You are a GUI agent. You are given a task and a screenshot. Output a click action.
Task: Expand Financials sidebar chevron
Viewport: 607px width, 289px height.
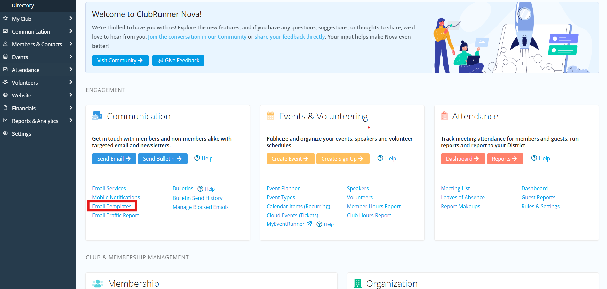point(71,108)
